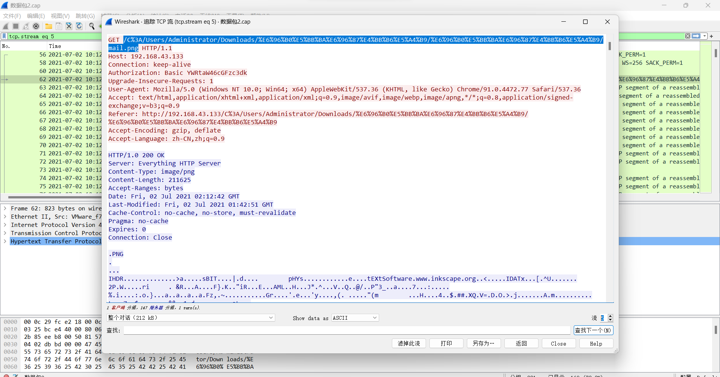Select packet 70 row in packet list
This screenshot has width=720, height=377.
click(x=51, y=145)
